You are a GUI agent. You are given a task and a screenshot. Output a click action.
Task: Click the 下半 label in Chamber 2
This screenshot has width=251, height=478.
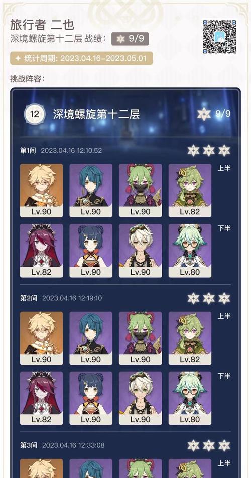point(224,376)
